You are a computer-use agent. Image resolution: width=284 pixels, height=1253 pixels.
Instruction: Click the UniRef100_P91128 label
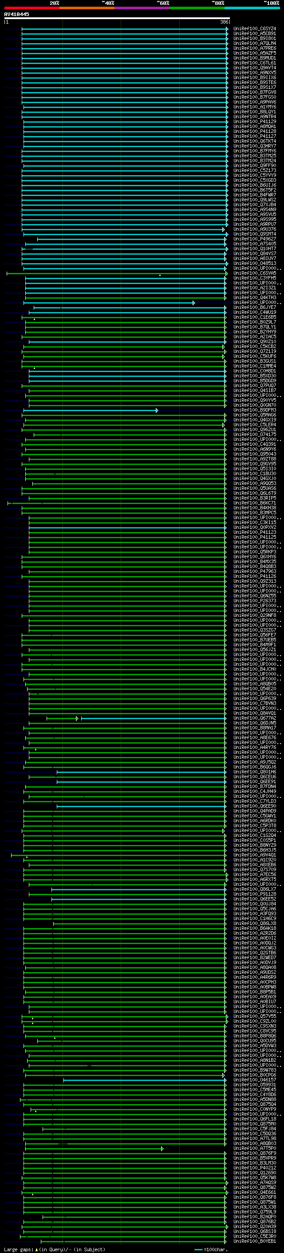click(x=254, y=894)
